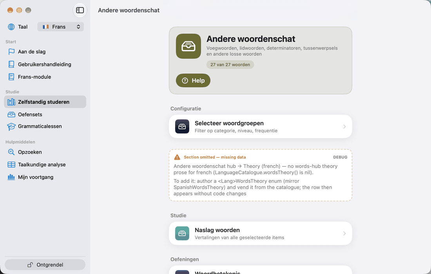Click the large olive Andere woordenschat tray icon
This screenshot has height=274, width=431.
pos(188,46)
